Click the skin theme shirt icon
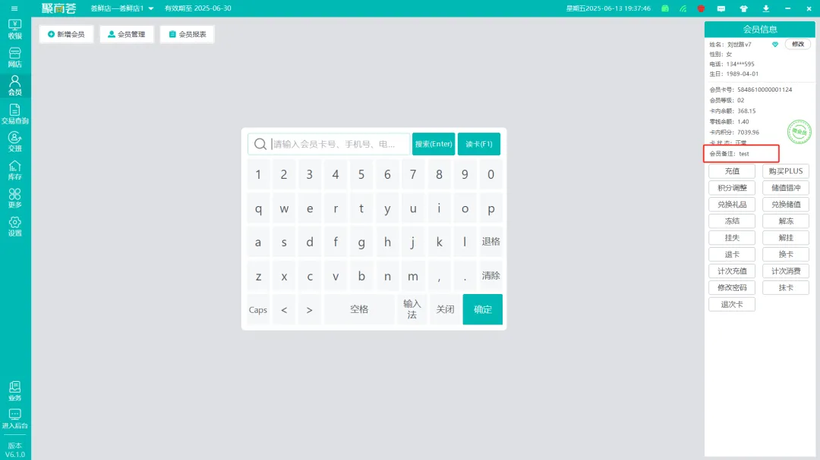This screenshot has height=460, width=820. pos(743,8)
